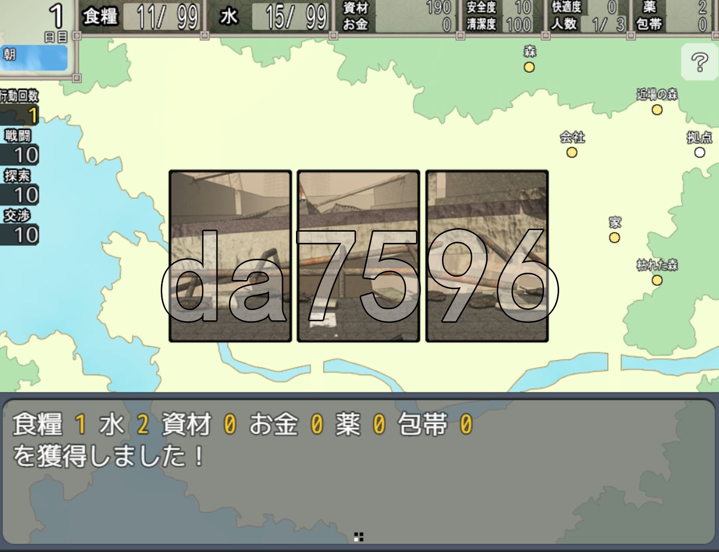Select the 家 house marker

pyautogui.click(x=614, y=238)
